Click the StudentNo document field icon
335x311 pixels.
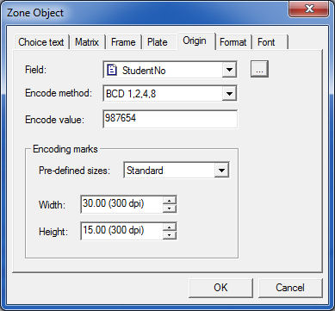[x=112, y=70]
